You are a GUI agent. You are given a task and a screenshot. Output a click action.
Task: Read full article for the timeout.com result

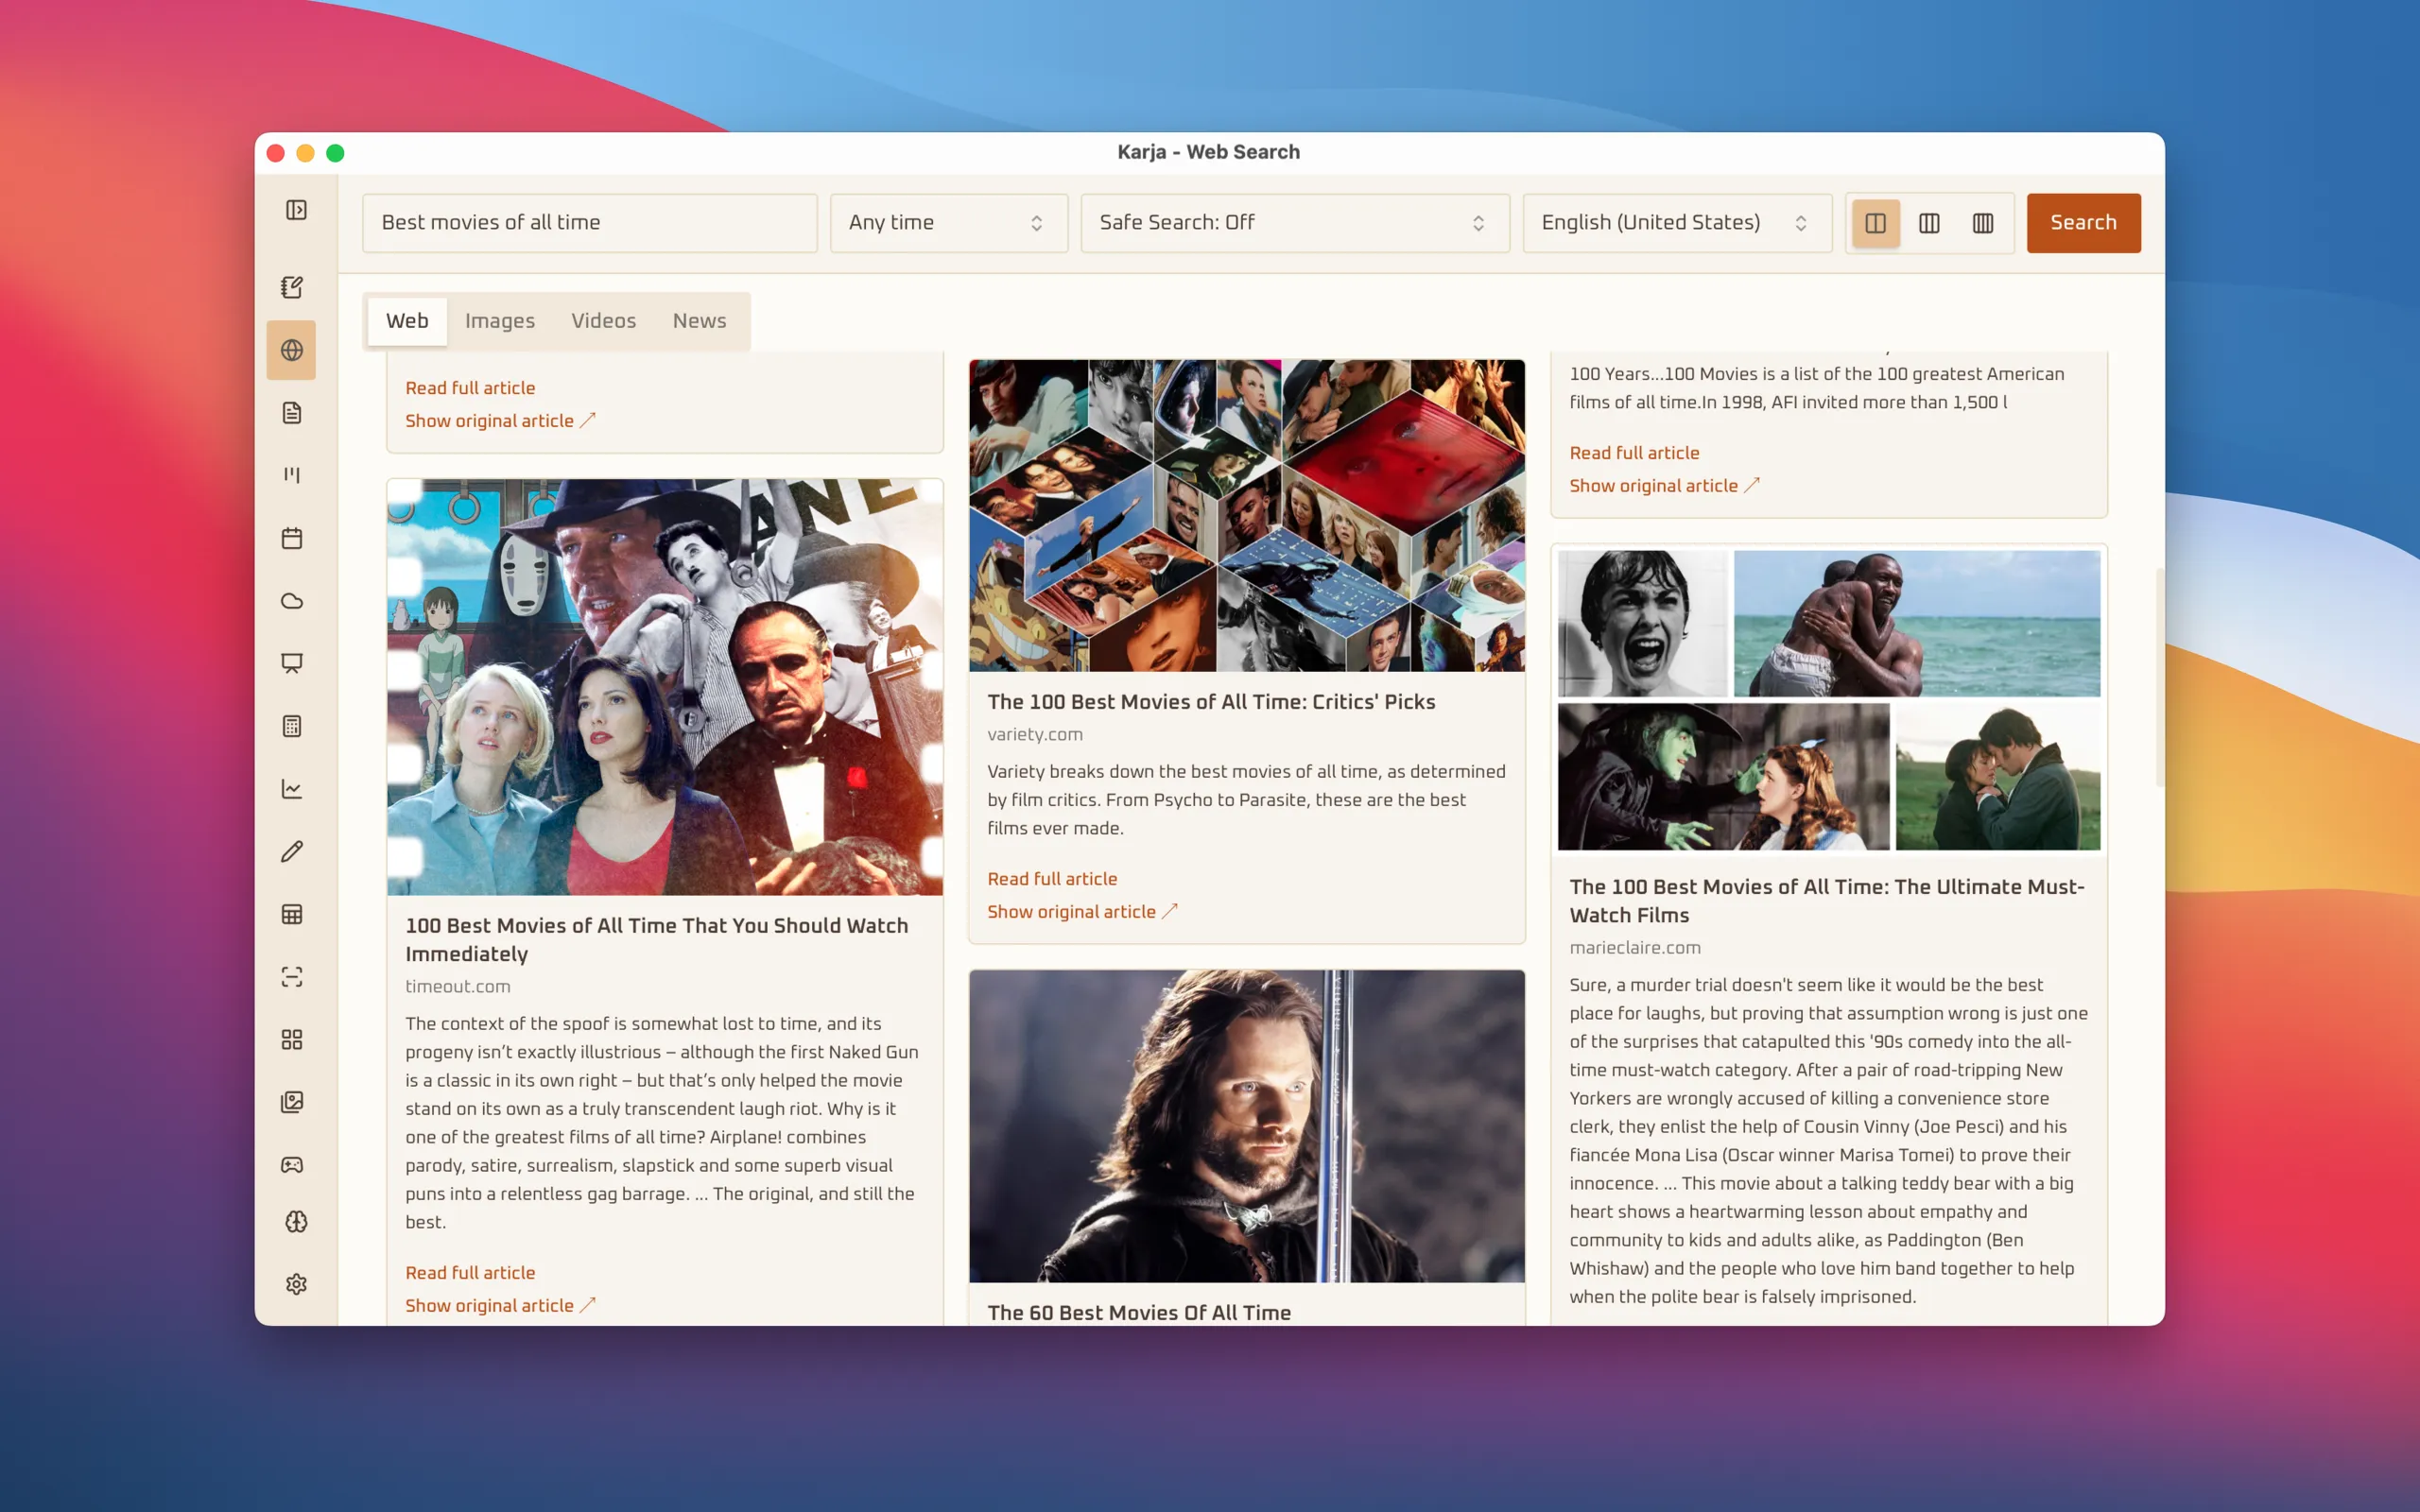(x=470, y=1272)
